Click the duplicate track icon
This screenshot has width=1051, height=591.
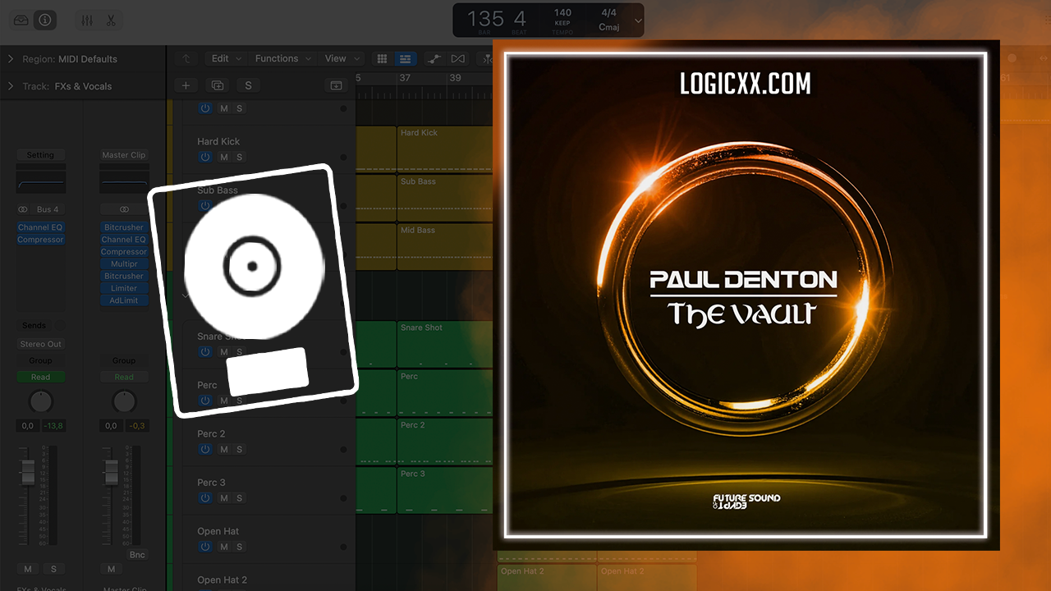217,85
